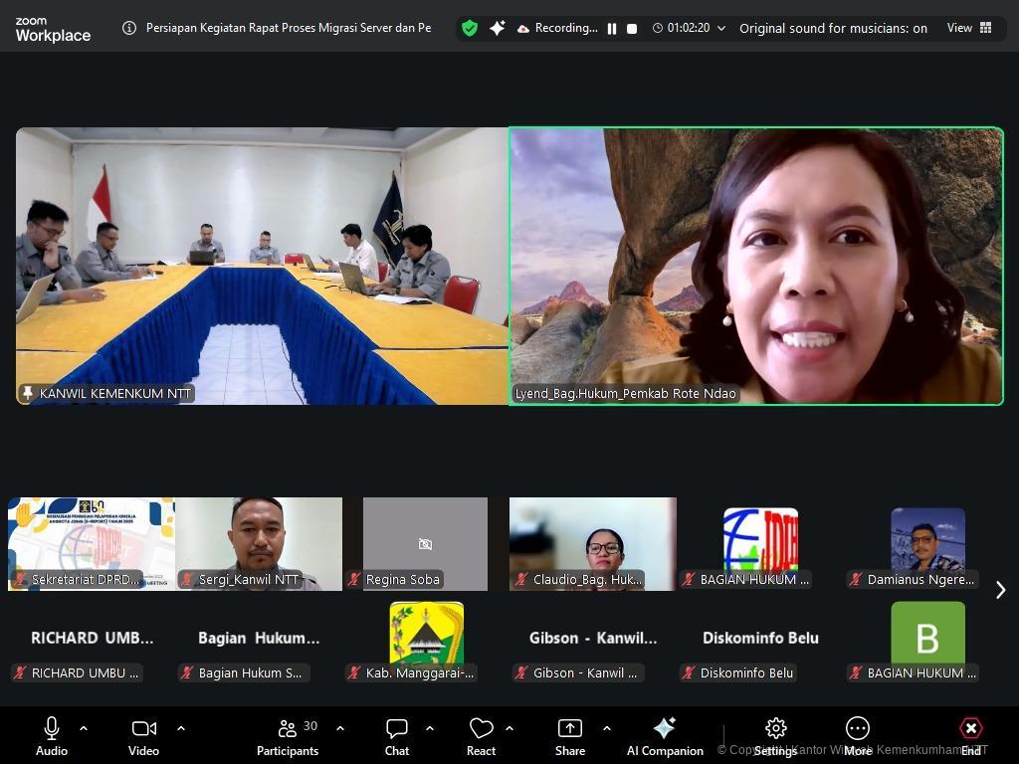Image resolution: width=1019 pixels, height=764 pixels.
Task: Click the green encryption shield icon
Action: (x=470, y=28)
